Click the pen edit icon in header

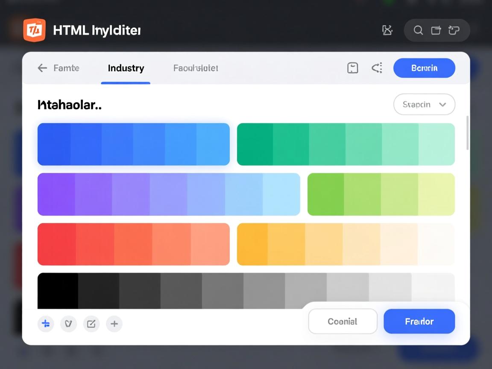coord(387,30)
